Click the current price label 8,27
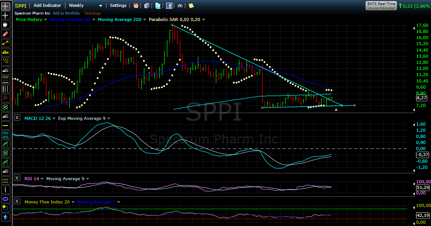This screenshot has width=431, height=226. click(x=422, y=98)
